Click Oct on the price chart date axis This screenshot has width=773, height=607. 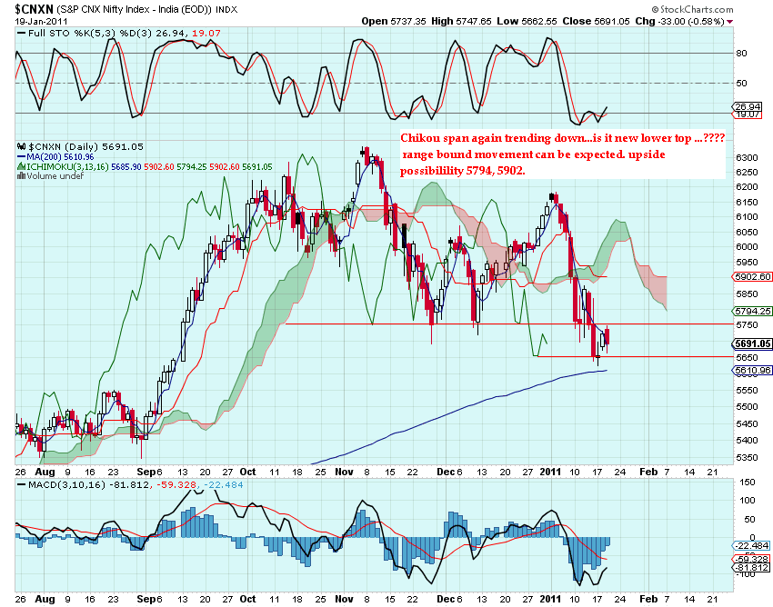point(247,472)
